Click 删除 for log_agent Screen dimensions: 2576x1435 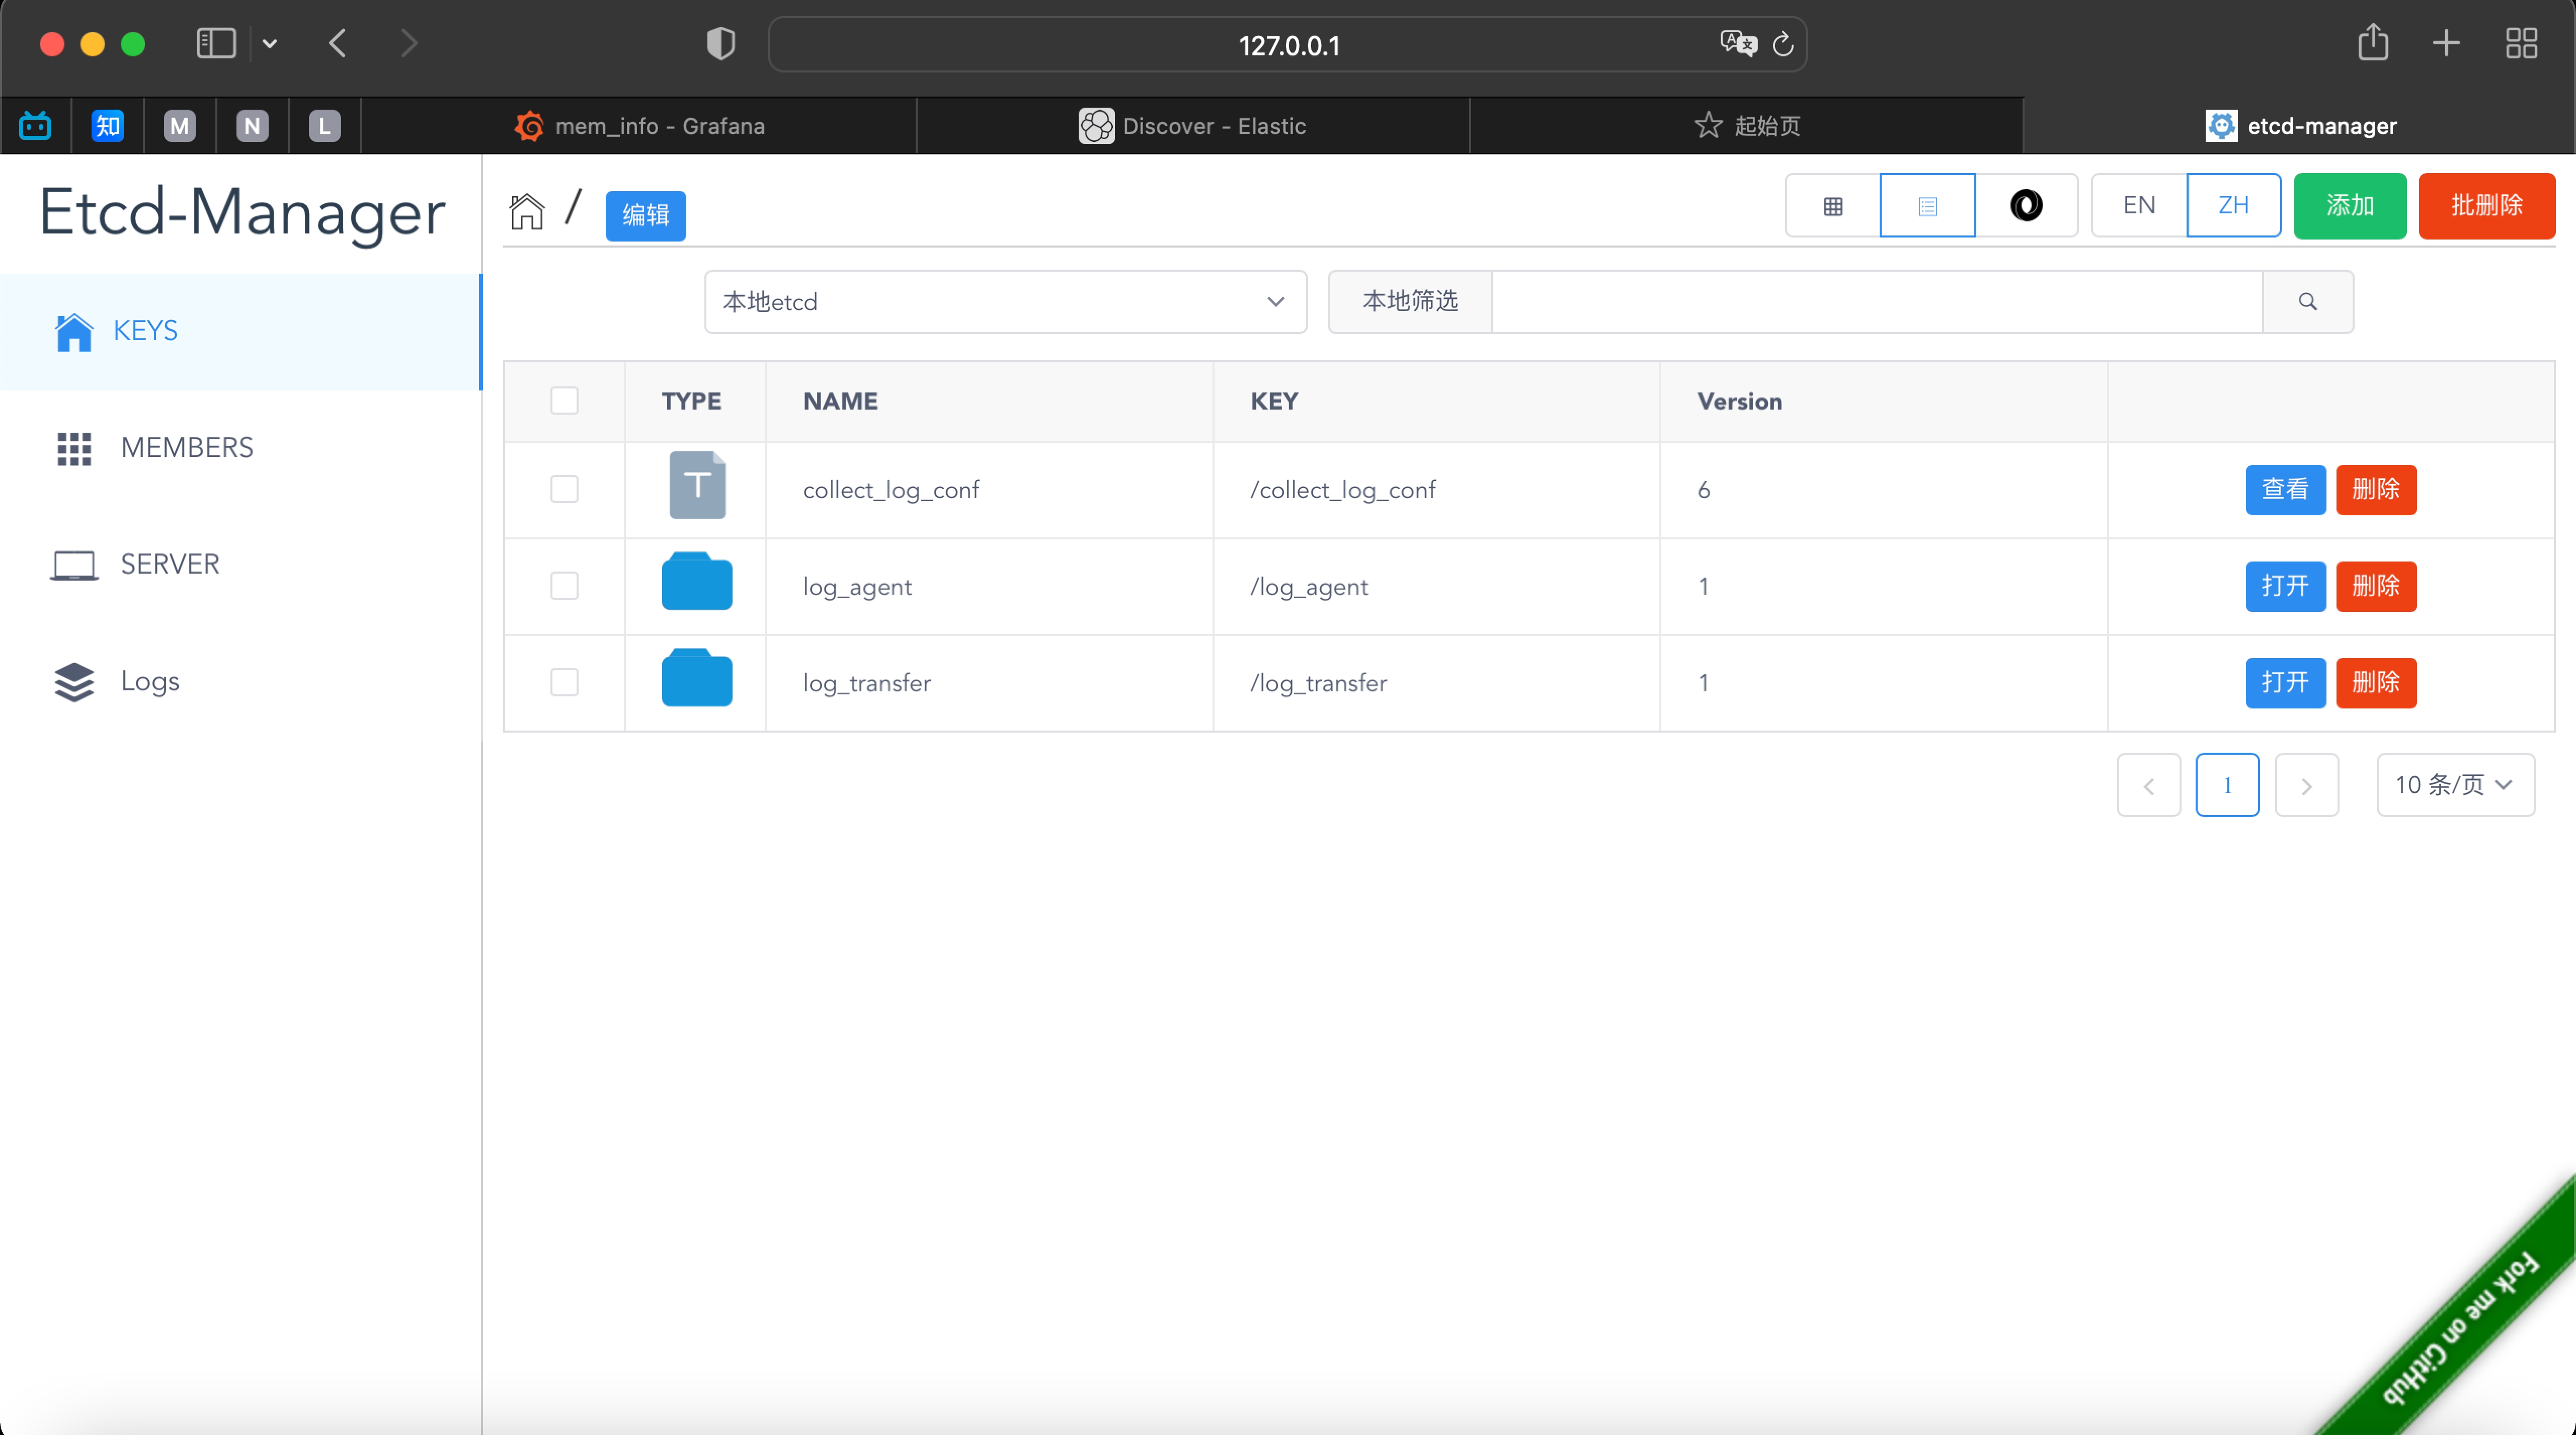(2376, 586)
